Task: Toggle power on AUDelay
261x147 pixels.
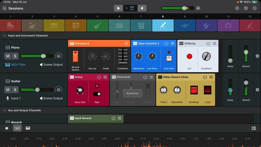Action: click(x=208, y=43)
